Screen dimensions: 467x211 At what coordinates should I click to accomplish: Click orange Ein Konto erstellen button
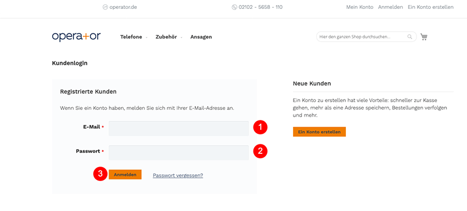[319, 132]
